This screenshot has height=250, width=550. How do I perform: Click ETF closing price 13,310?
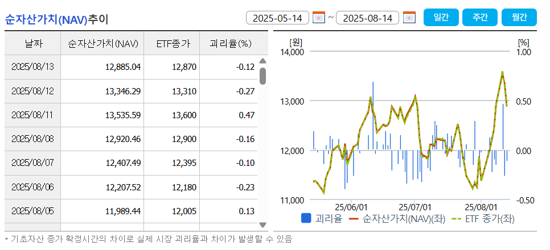[184, 91]
